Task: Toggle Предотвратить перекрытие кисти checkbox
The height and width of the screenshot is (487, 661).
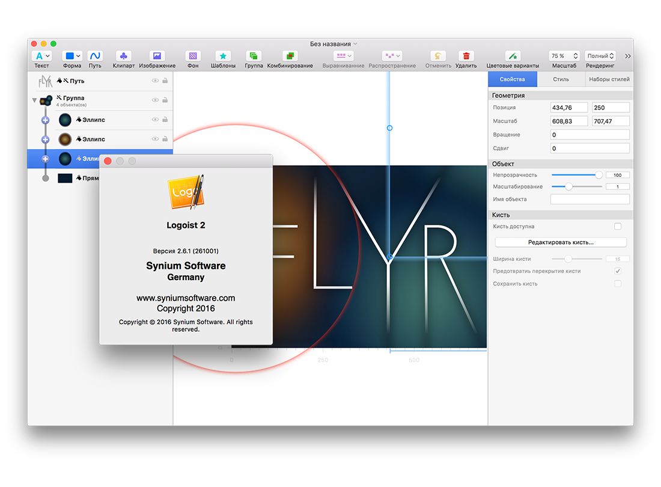Action: [618, 271]
